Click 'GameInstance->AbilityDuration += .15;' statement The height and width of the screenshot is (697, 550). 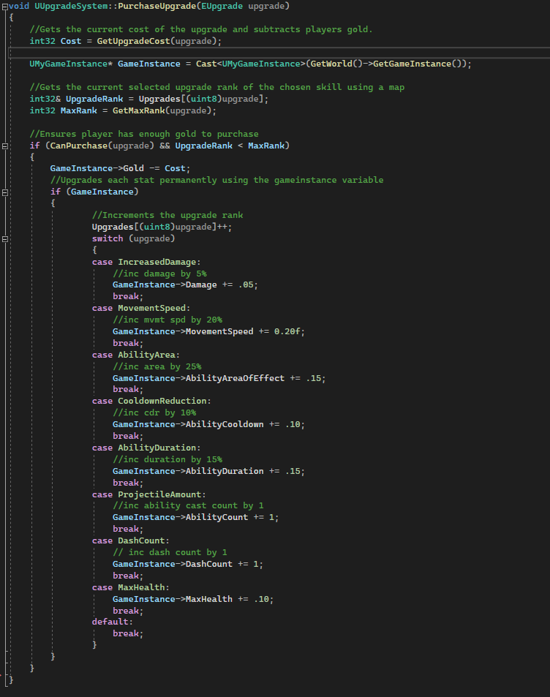208,471
